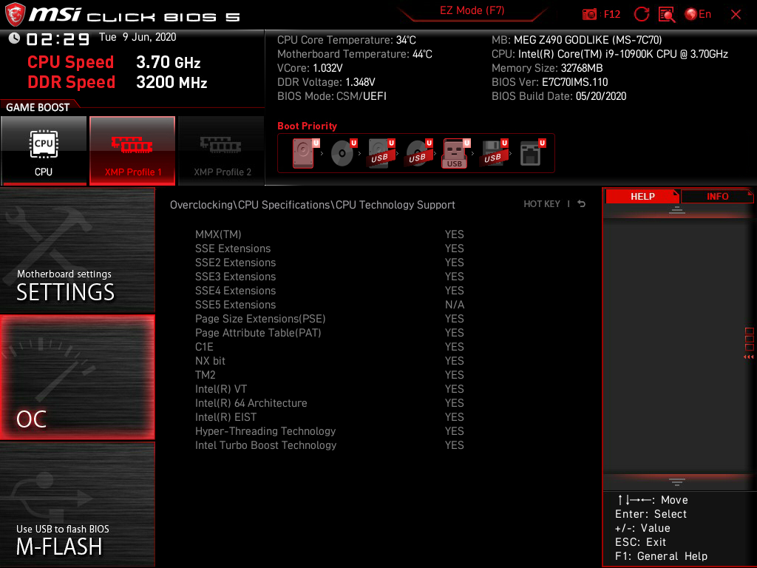Image resolution: width=757 pixels, height=568 pixels.
Task: Click the clock icon beside the time
Action: click(x=14, y=38)
